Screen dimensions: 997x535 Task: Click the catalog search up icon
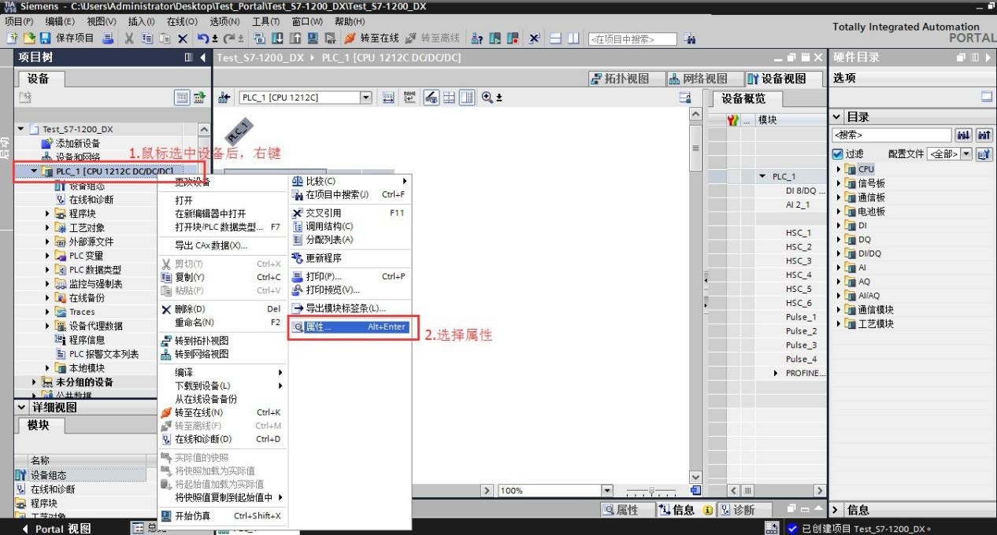(984, 135)
